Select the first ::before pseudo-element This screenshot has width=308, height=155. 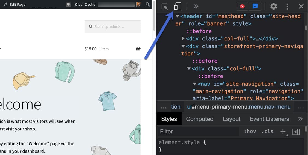tap(199, 31)
